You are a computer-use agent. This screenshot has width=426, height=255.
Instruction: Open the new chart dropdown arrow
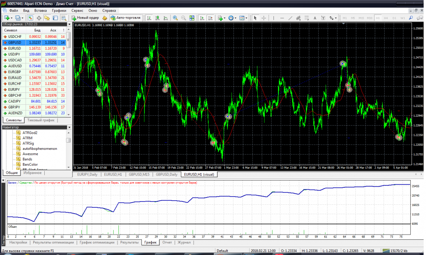tap(12, 18)
